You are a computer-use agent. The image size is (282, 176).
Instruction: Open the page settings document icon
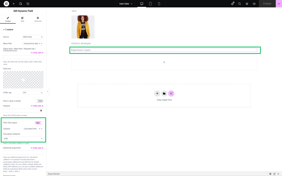pyautogui.click(x=21, y=4)
